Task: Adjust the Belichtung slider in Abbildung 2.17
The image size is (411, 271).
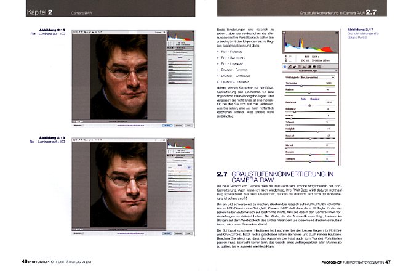Action: pos(310,105)
